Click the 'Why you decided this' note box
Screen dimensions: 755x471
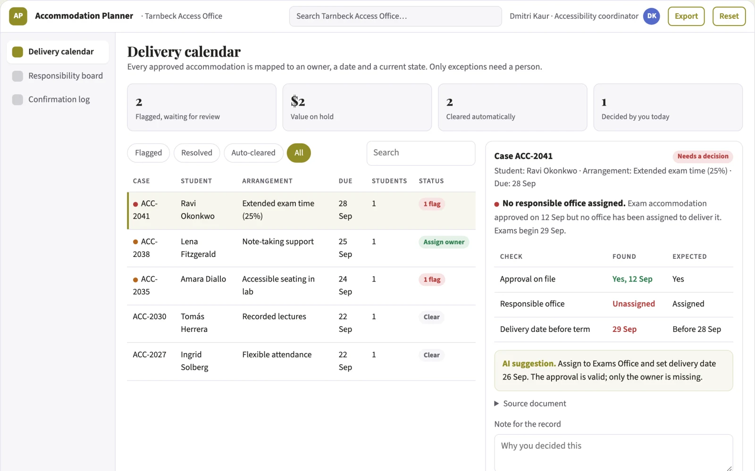(x=613, y=453)
